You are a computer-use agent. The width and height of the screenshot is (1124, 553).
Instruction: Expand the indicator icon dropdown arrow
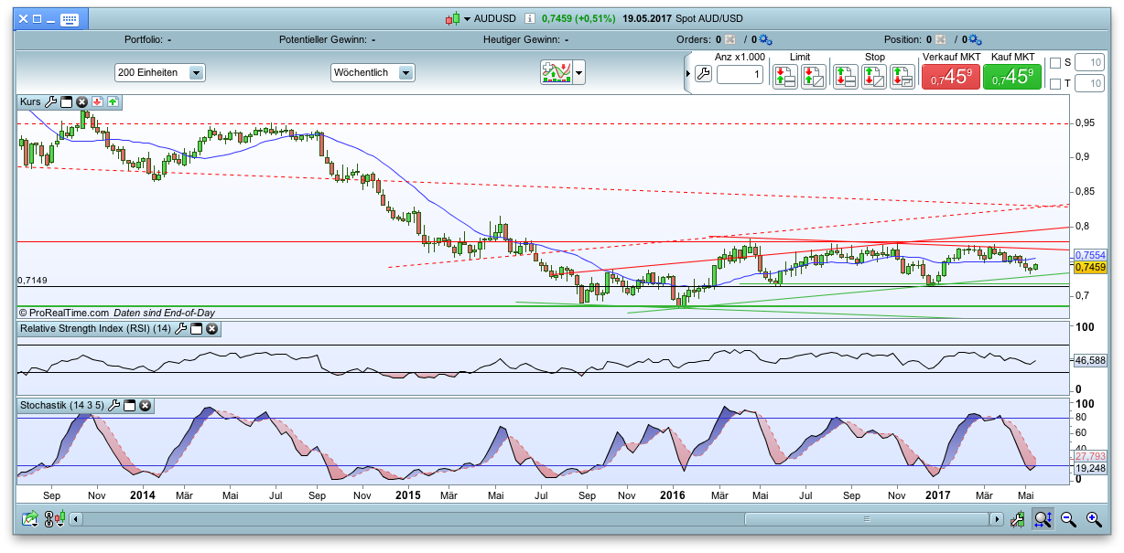tap(578, 73)
